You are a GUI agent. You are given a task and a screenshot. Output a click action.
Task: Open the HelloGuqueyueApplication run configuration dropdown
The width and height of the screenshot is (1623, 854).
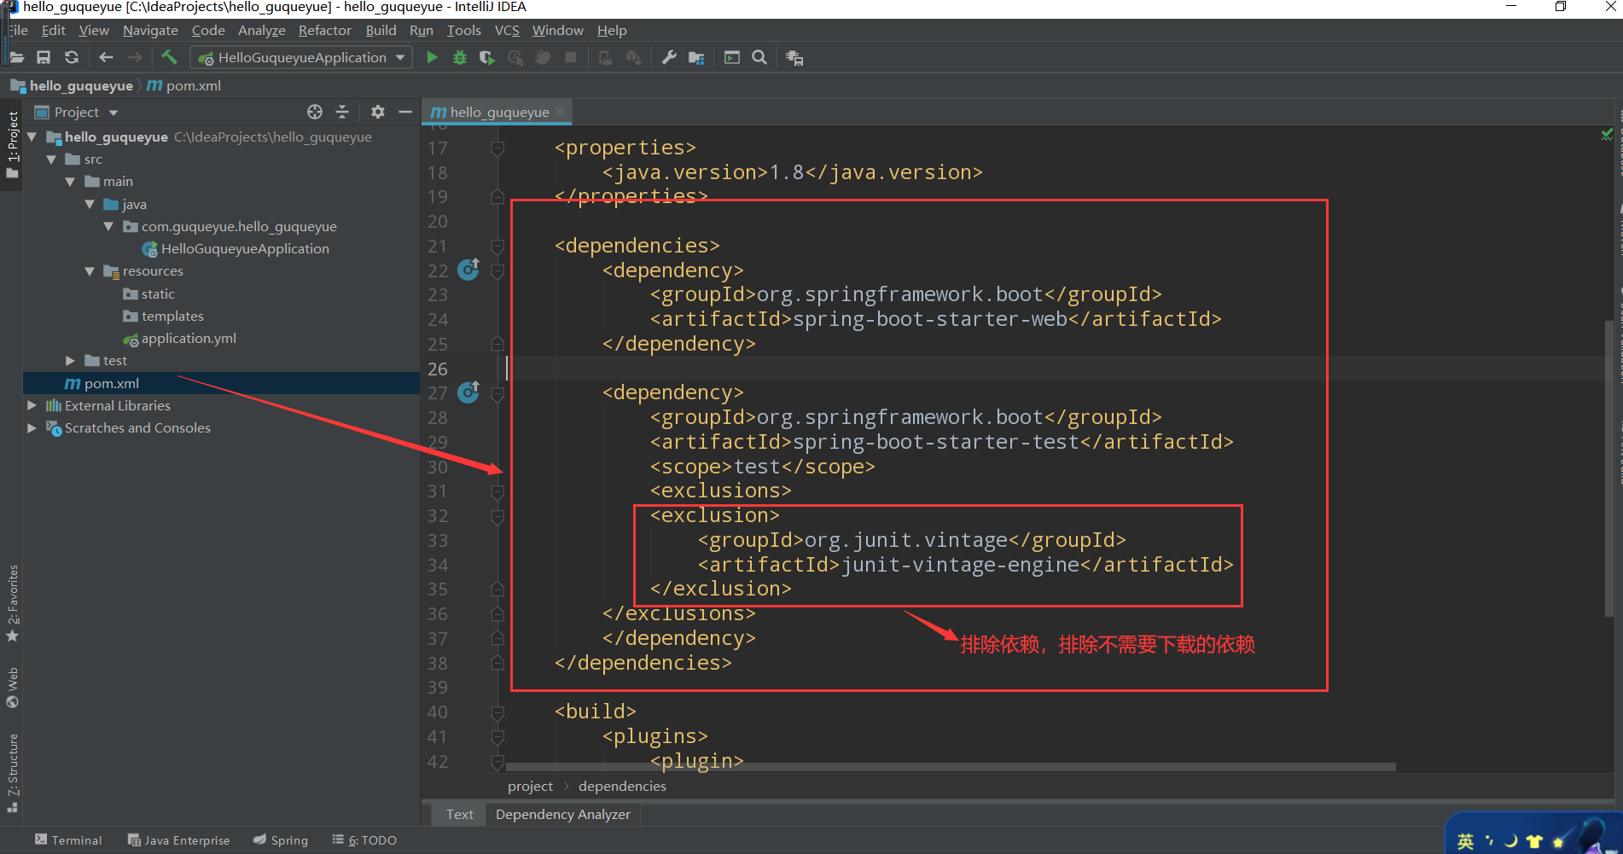[400, 57]
